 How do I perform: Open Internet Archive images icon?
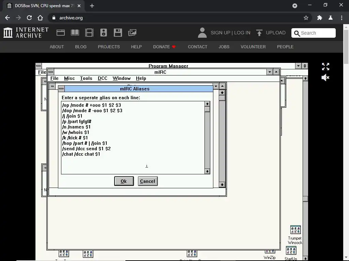(x=132, y=33)
